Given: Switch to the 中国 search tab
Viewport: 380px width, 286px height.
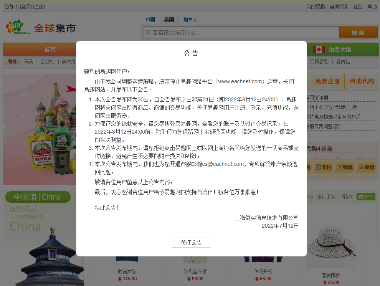Looking at the screenshot, I should (150, 20).
